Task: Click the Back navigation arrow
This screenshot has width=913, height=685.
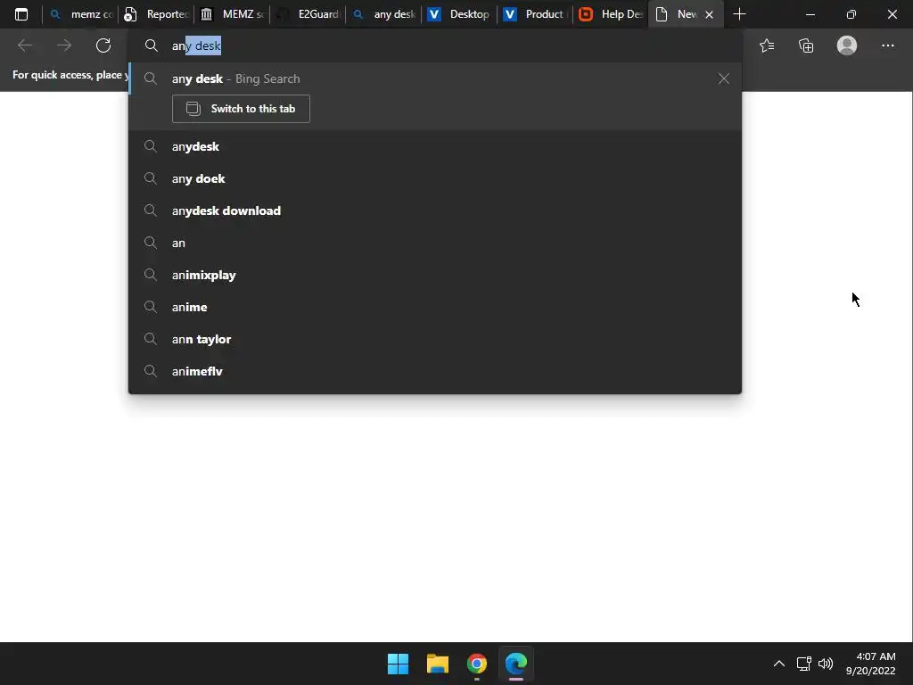Action: (24, 45)
